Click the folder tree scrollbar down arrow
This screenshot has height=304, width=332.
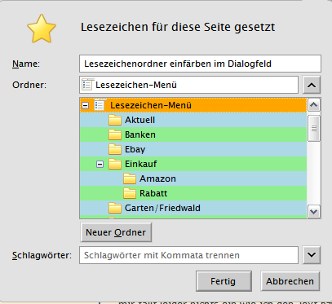tap(314, 211)
